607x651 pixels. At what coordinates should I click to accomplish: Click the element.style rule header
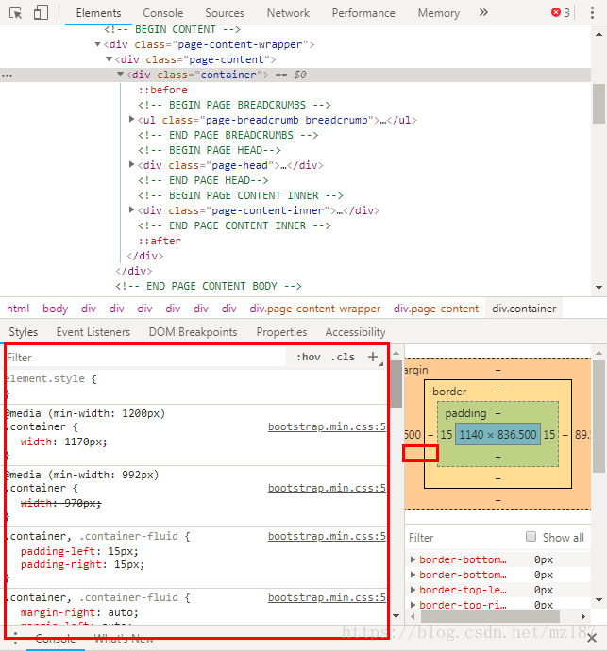pyautogui.click(x=52, y=378)
